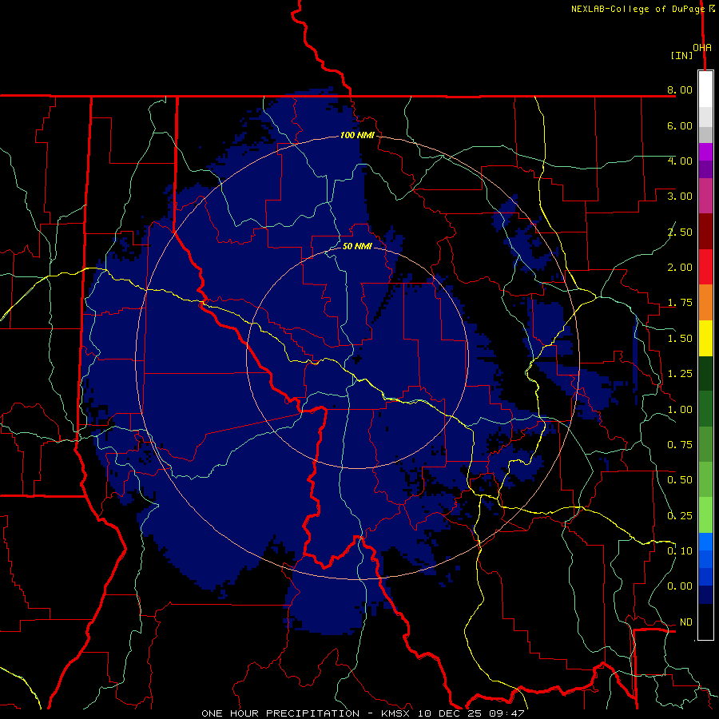Screen dimensions: 719x719
Task: Pick the dark red legend swatch
Action: [705, 232]
